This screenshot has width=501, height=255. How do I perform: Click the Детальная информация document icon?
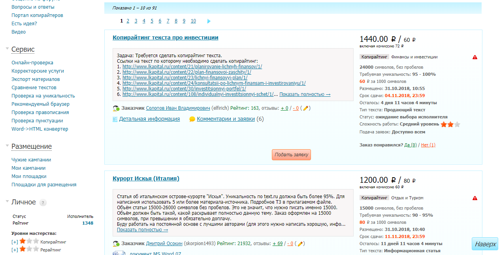coord(115,119)
